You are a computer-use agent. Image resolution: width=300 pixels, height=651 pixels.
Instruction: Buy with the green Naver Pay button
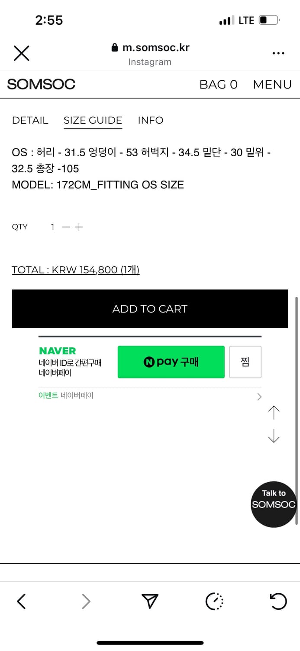pos(171,362)
